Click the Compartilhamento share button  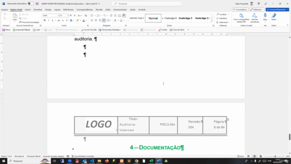point(277,10)
